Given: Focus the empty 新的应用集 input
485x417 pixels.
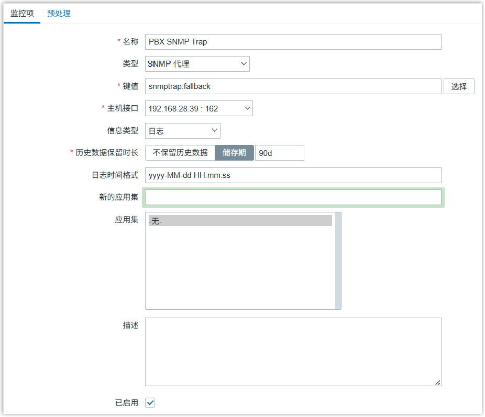Looking at the screenshot, I should [293, 197].
